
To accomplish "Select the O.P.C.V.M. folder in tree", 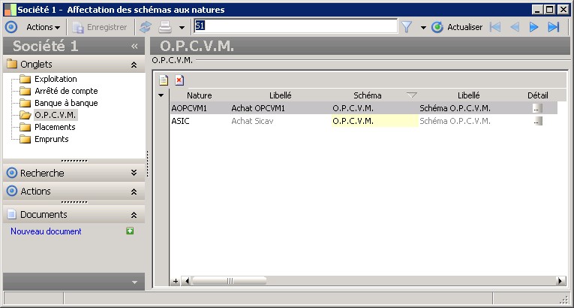I will pos(56,115).
